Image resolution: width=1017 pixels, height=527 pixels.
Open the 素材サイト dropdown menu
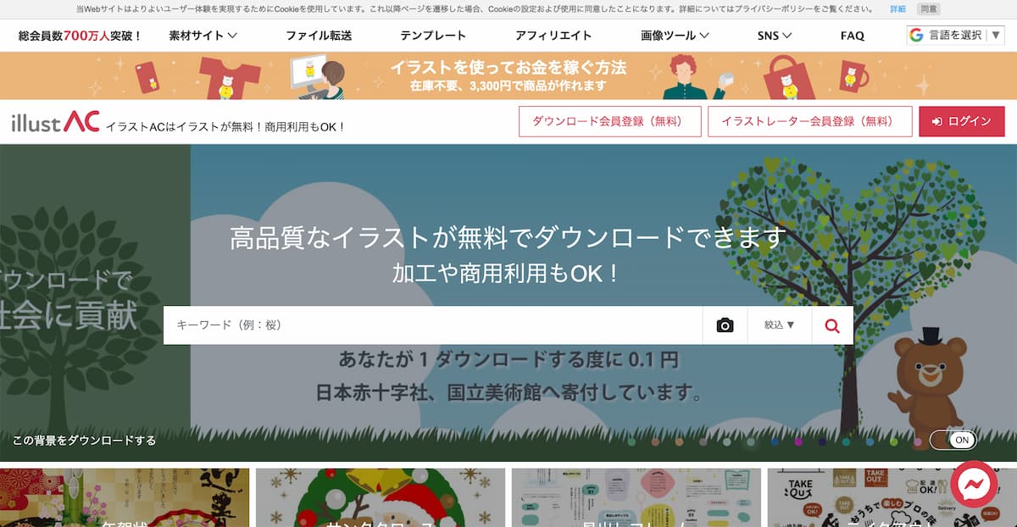point(203,36)
